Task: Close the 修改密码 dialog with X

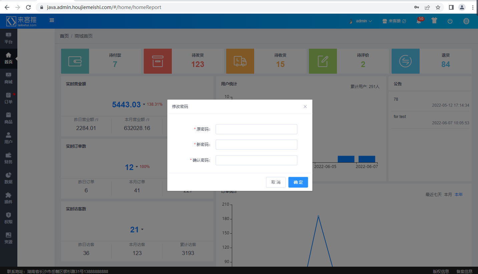Action: 305,107
